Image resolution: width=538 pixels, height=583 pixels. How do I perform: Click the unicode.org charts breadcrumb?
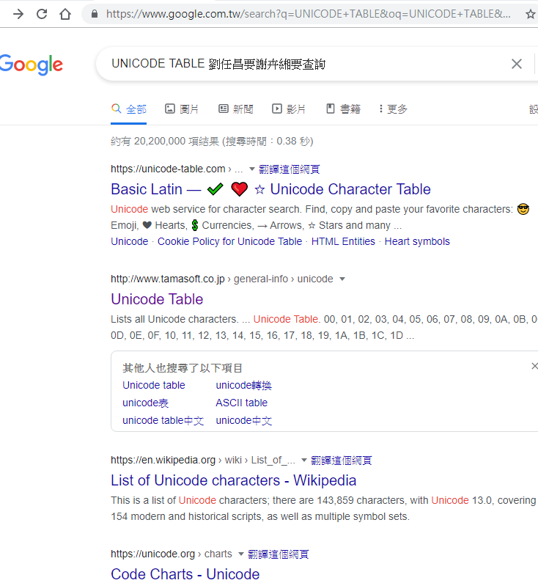coord(172,554)
